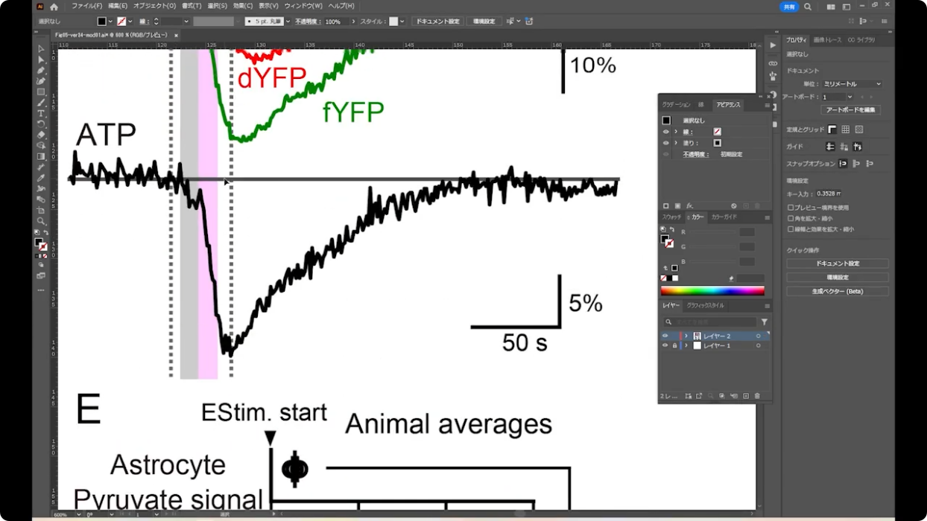927x521 pixels.
Task: Open the search magnifier icon at top right
Action: pos(808,7)
